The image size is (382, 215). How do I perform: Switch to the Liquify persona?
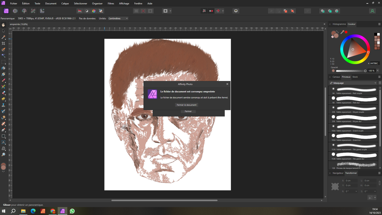pos(15,11)
